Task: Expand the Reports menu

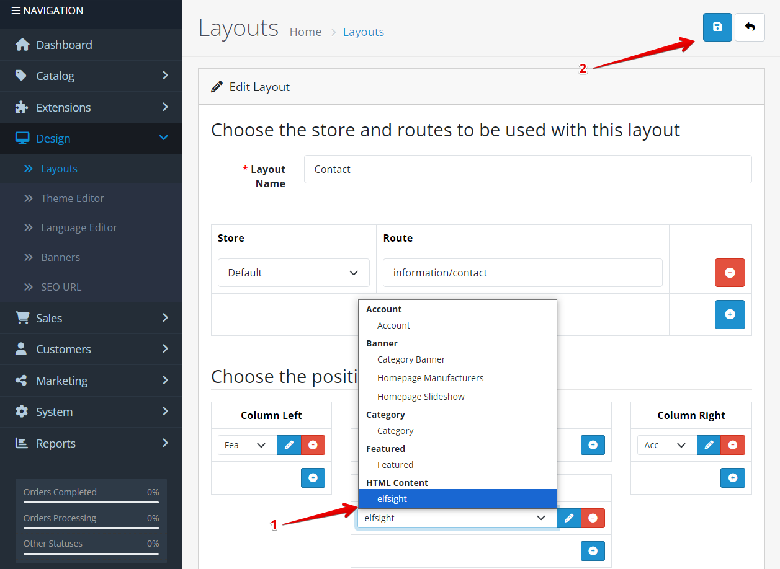Action: click(91, 443)
